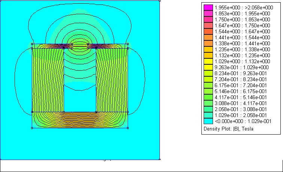This screenshot has height=172, width=283.
Task: Click the legend text '1.647e+000 : 1.750e+000'
Action: [243, 25]
